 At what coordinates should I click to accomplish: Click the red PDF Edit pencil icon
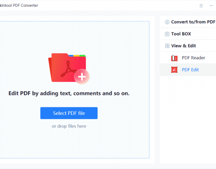pyautogui.click(x=174, y=70)
